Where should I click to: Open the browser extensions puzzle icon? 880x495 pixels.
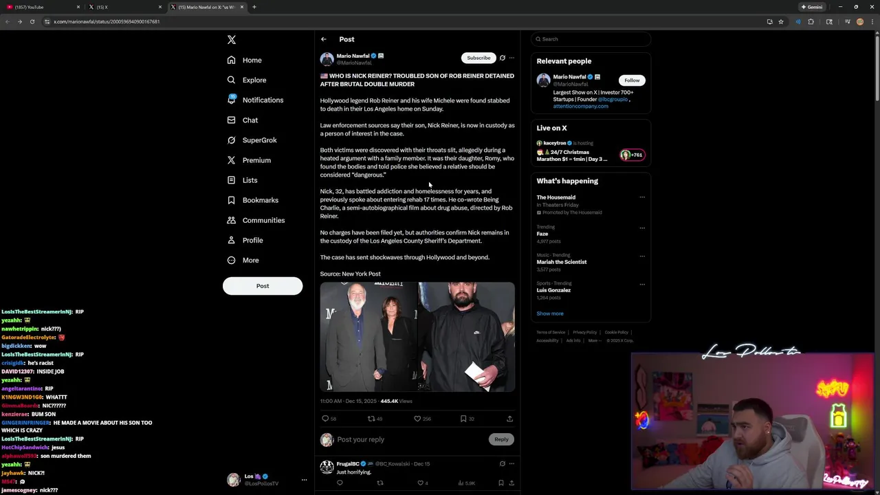[811, 21]
